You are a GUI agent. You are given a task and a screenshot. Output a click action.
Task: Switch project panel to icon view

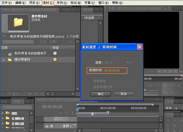[x=9, y=94]
